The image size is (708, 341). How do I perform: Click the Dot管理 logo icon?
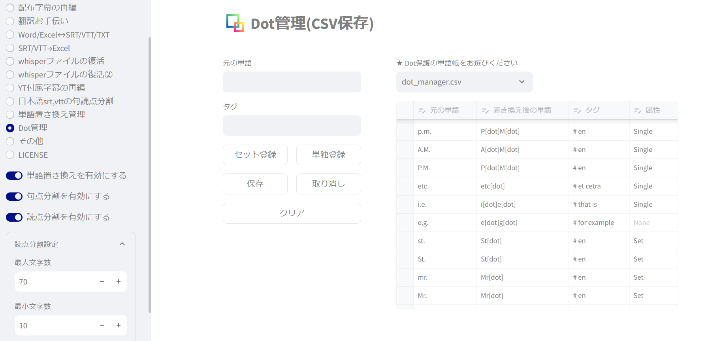point(235,23)
